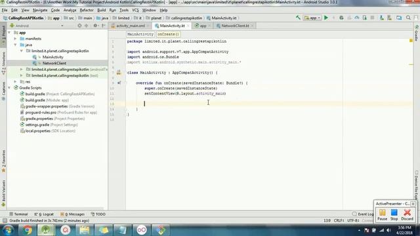
Task: Open build.gradle (Module: app)
Action: pyautogui.click(x=47, y=100)
